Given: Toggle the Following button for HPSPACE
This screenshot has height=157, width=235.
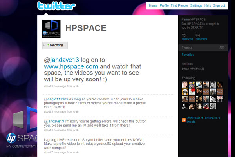Looking at the screenshot, I should point(55,45).
